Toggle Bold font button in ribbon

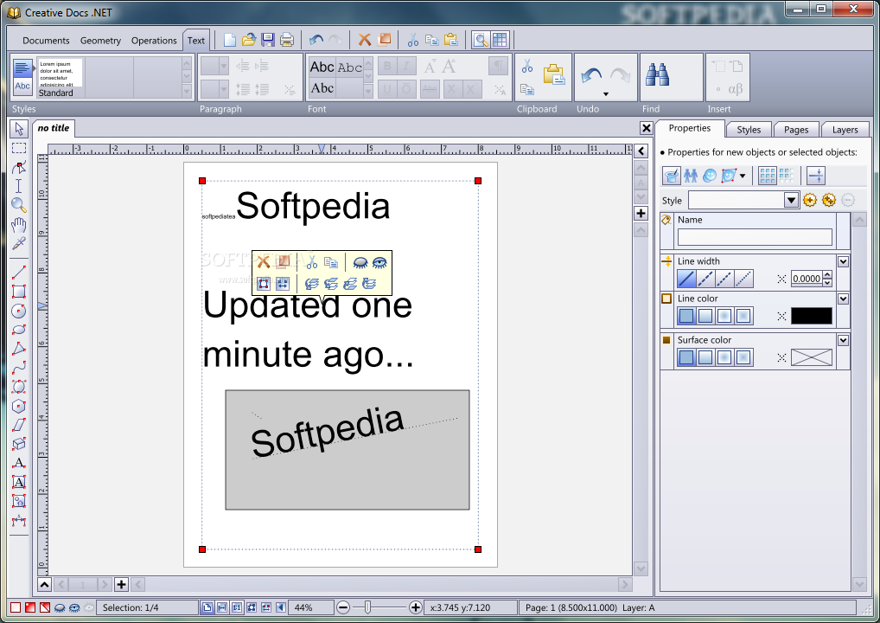[x=386, y=67]
